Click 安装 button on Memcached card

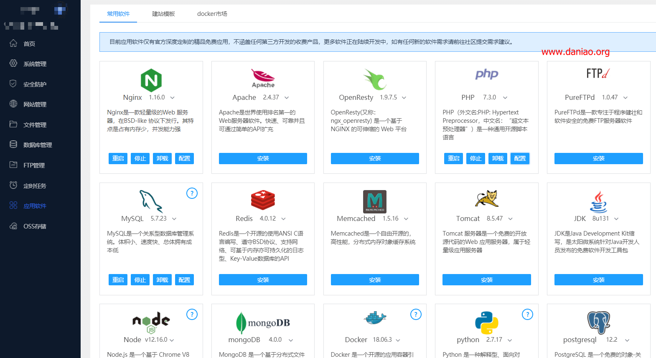click(375, 280)
